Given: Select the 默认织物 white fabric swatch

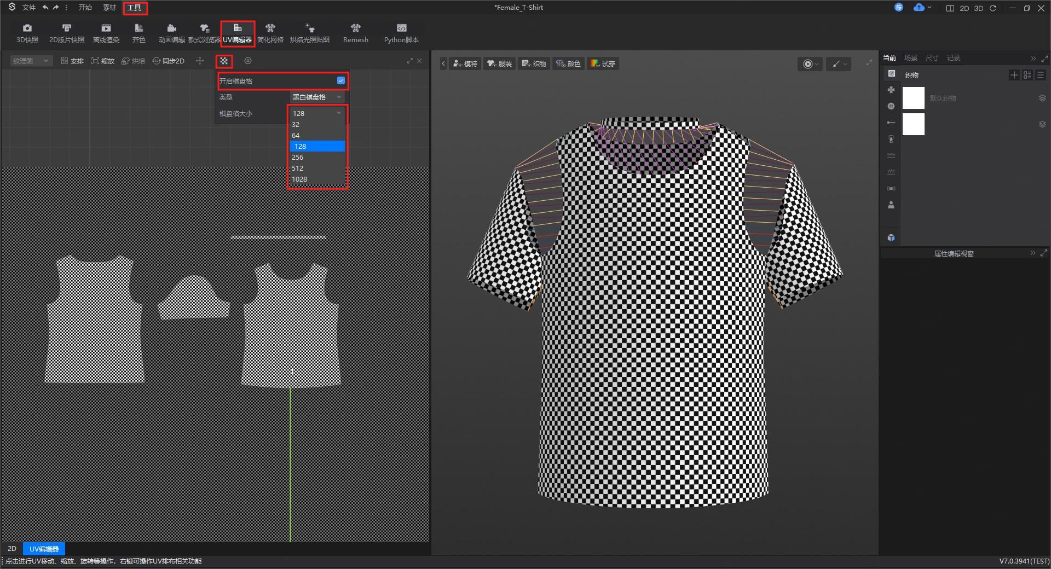Looking at the screenshot, I should [913, 98].
